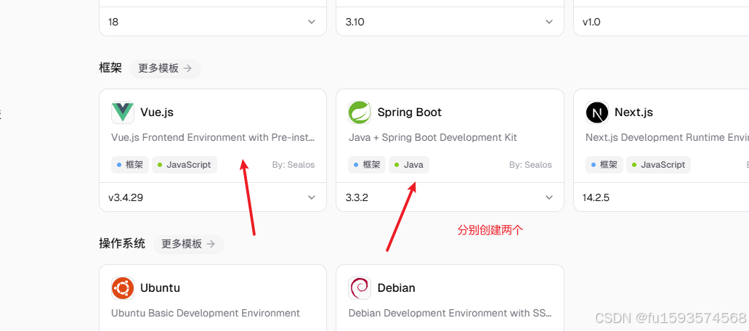
Task: Click the Debian Development Environment description
Action: tap(450, 313)
